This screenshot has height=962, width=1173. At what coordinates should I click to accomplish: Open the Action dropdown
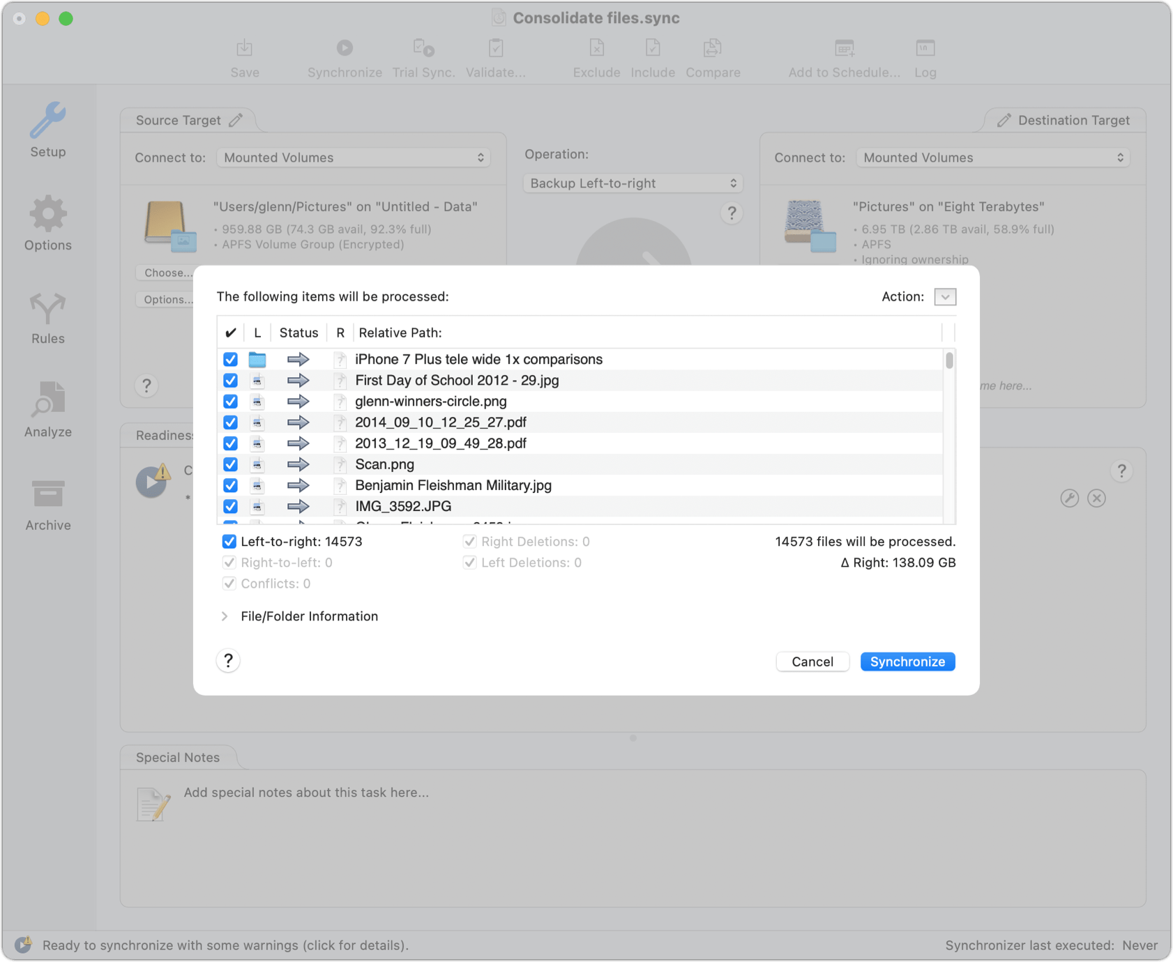coord(945,297)
